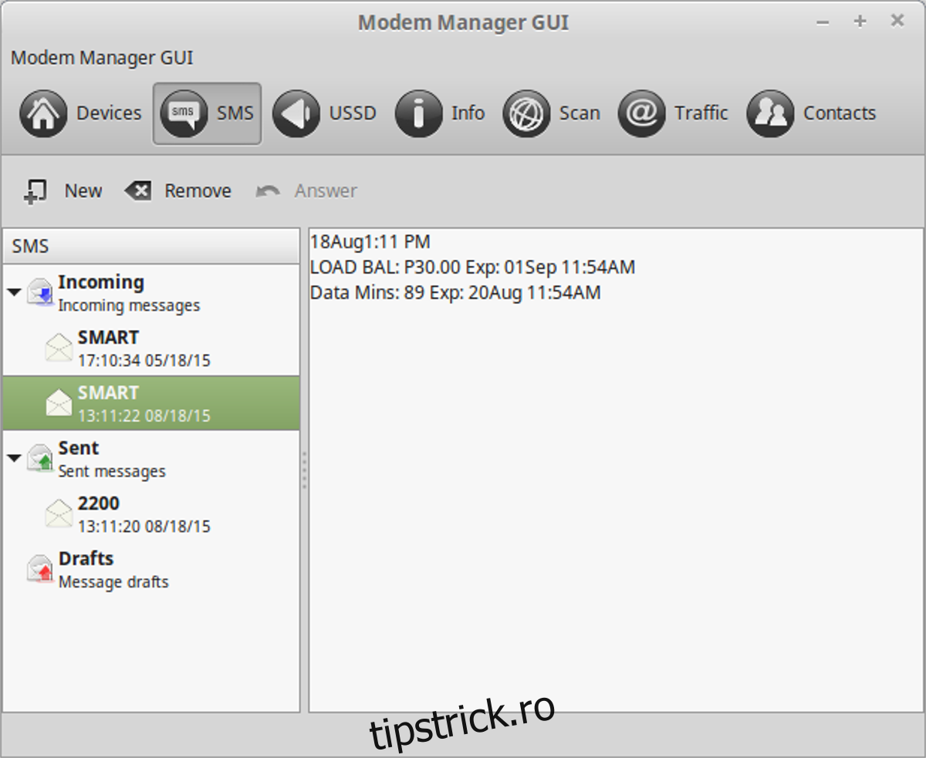This screenshot has height=758, width=926.
Task: Open the Contacts people icon
Action: (x=770, y=114)
